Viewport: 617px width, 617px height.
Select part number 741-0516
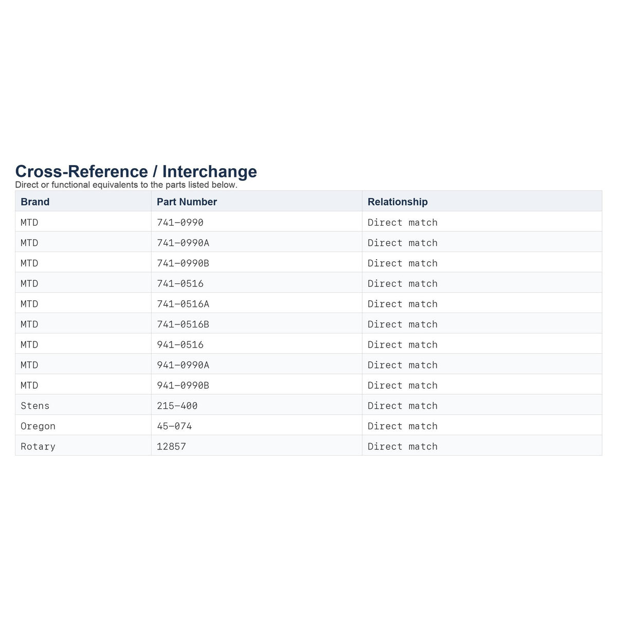coord(180,283)
